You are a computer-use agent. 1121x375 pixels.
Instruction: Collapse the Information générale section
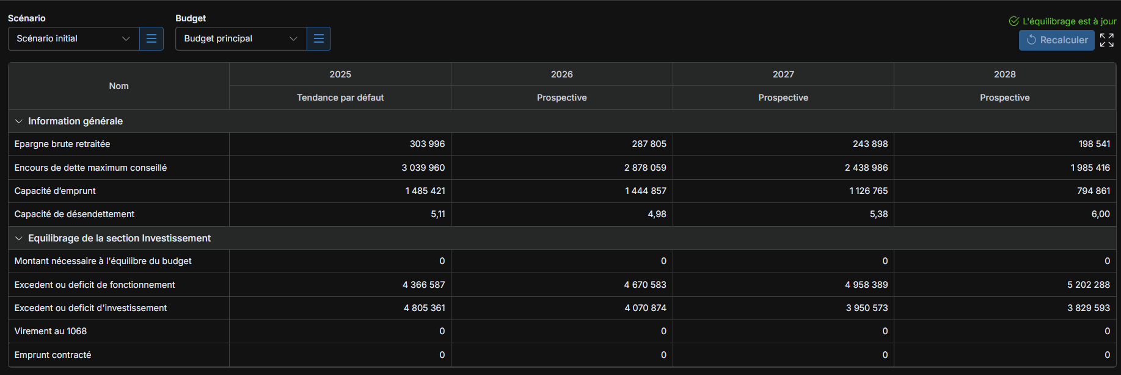(18, 121)
